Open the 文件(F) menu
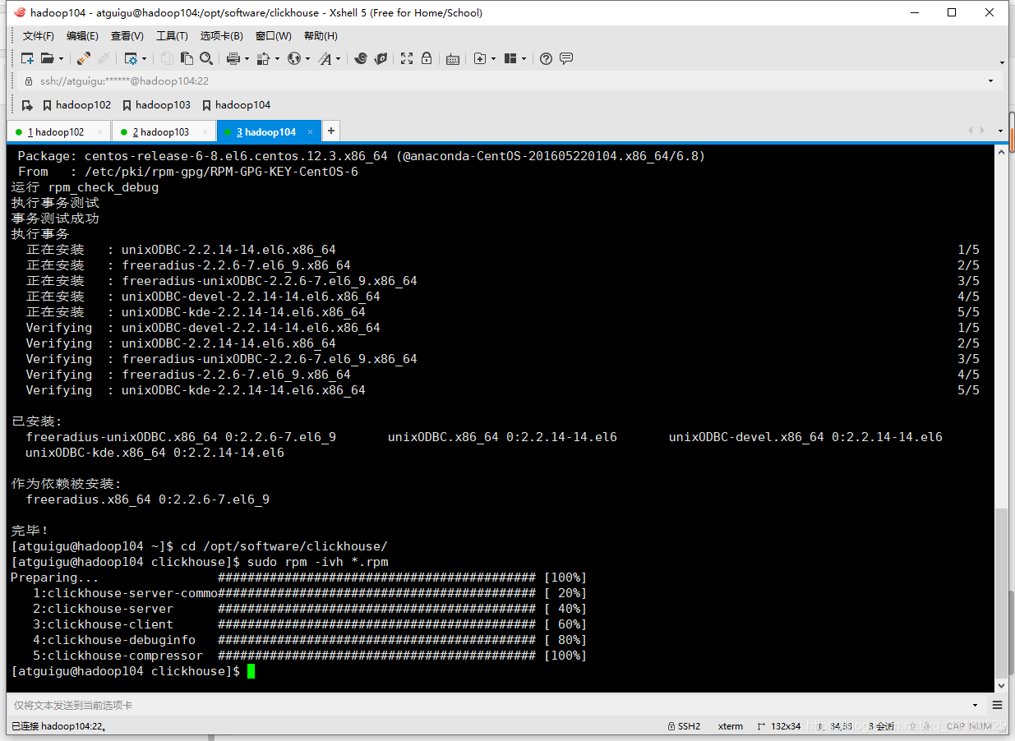This screenshot has height=741, width=1015. point(38,36)
